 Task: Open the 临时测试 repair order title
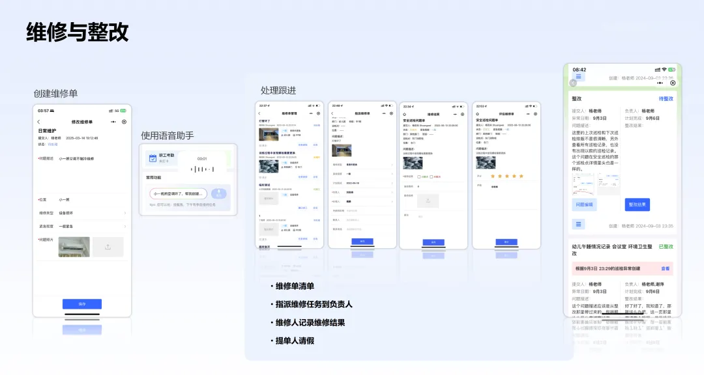click(265, 185)
